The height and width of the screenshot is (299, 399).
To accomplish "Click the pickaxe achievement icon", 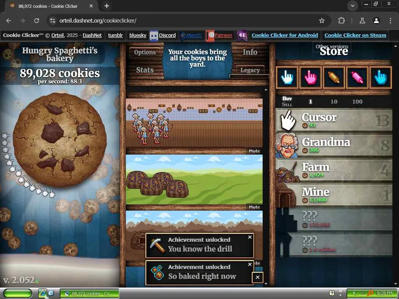I will pyautogui.click(x=157, y=245).
